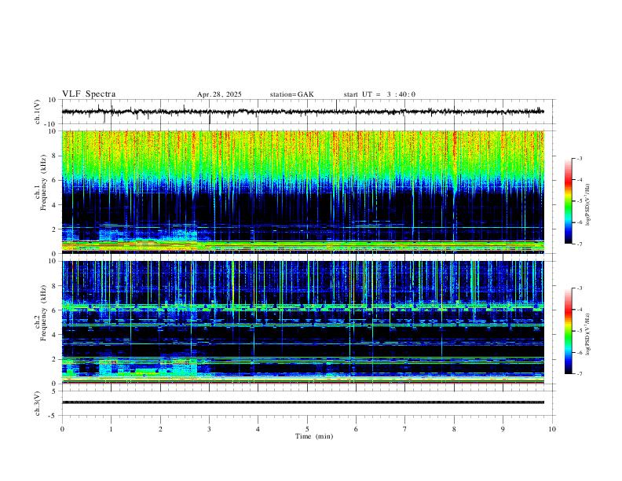This screenshot has height=481, width=622.
Task: Click the ch.1 upper color scale bar
Action: click(x=568, y=201)
